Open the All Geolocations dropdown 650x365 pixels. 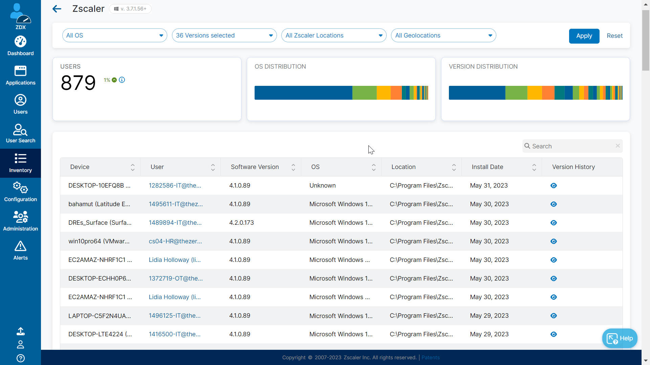click(x=443, y=35)
